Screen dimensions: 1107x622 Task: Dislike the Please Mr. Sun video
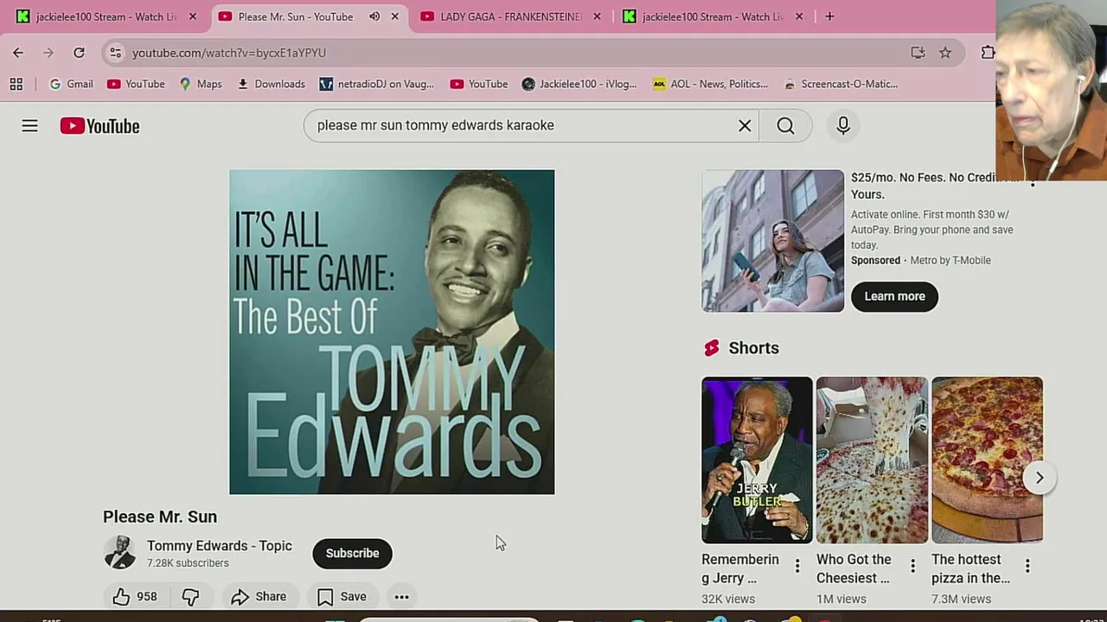tap(191, 596)
